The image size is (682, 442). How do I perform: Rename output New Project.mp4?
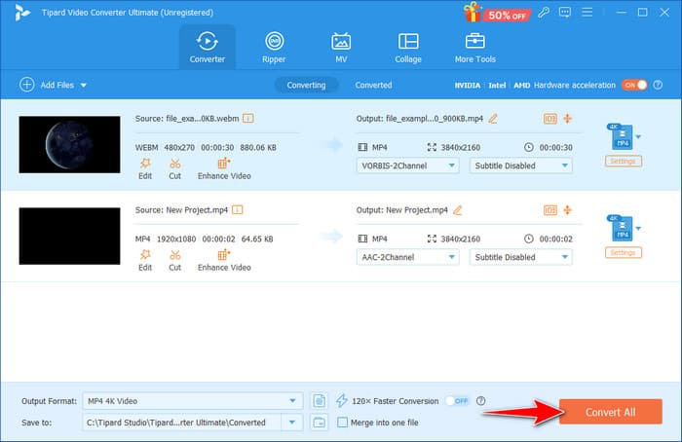458,210
